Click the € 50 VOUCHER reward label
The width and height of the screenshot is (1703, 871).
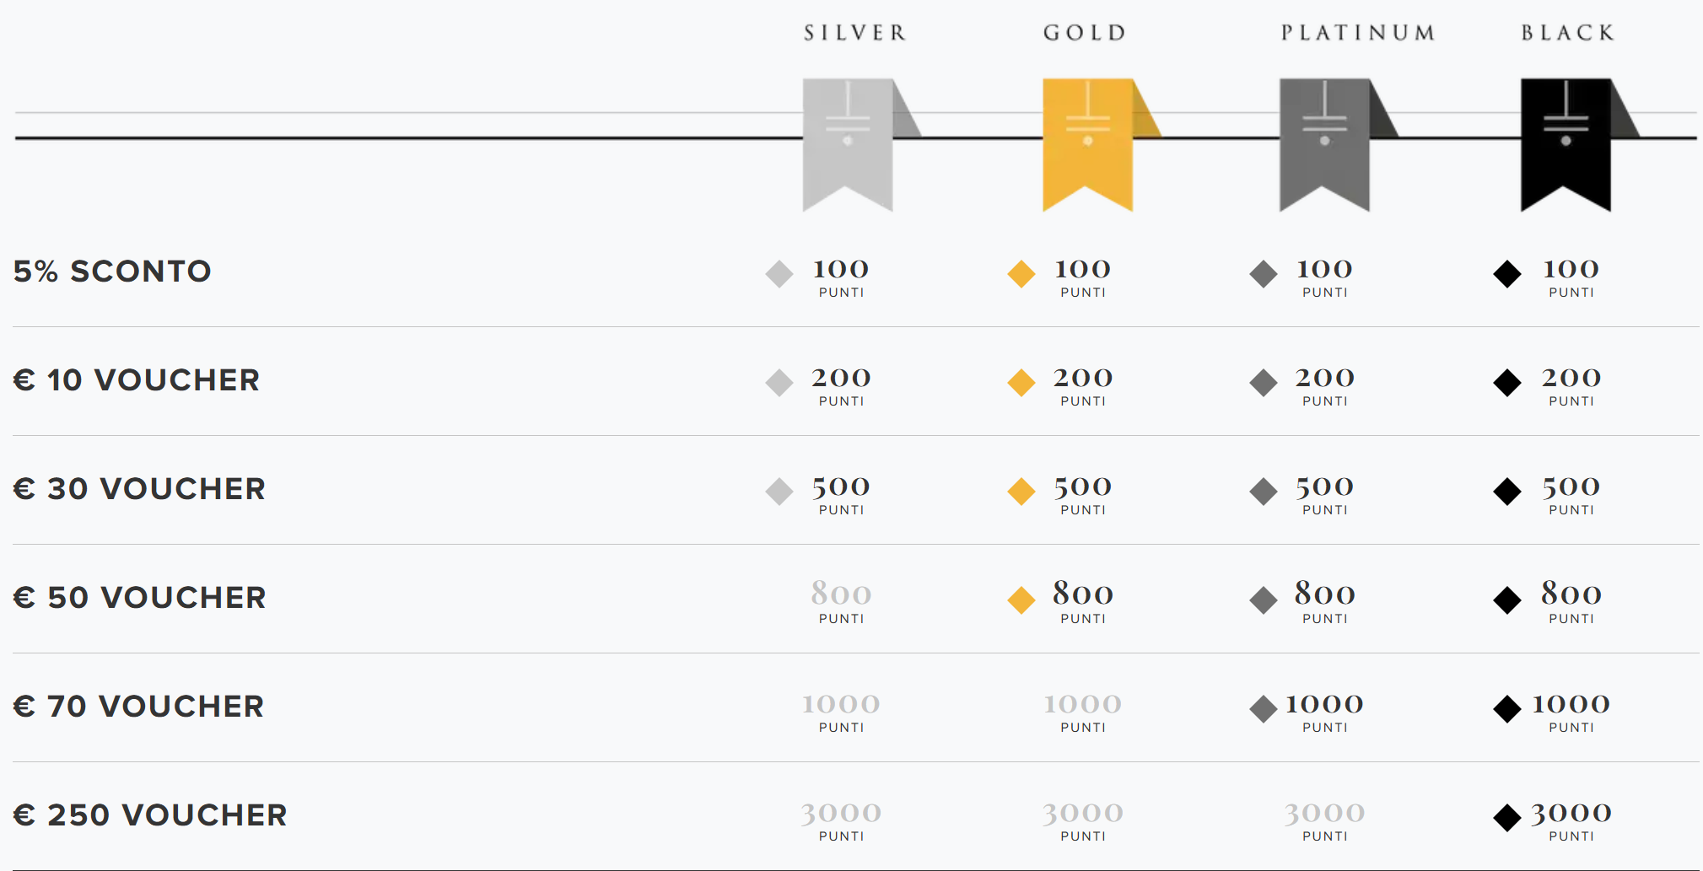[140, 598]
